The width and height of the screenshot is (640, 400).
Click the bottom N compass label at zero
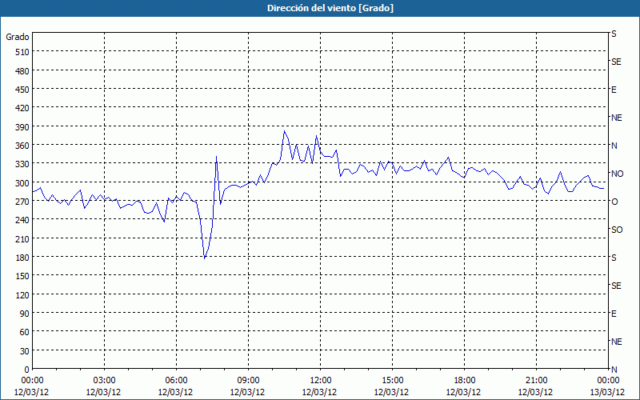pos(614,370)
